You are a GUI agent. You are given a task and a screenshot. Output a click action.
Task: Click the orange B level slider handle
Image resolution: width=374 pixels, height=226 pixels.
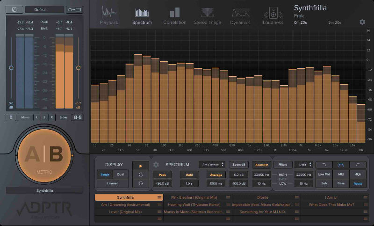78,68
